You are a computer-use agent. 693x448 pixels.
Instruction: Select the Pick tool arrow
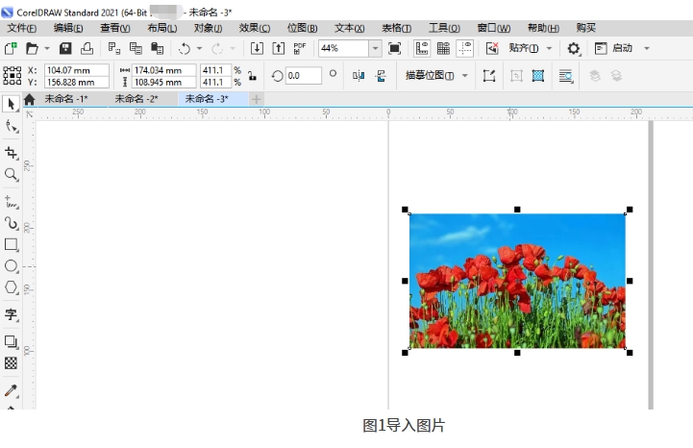(x=12, y=104)
